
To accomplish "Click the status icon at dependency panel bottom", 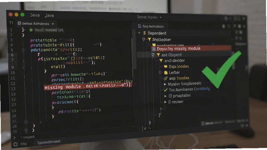I will (203, 123).
